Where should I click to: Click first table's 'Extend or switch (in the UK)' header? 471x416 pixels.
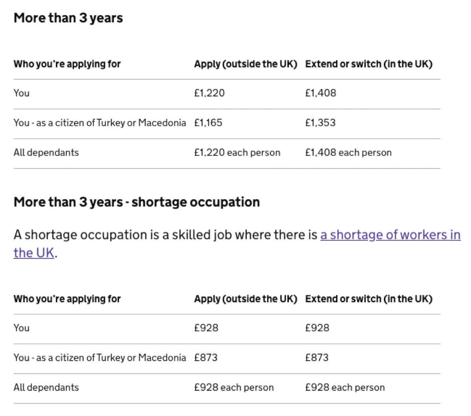[x=369, y=64]
